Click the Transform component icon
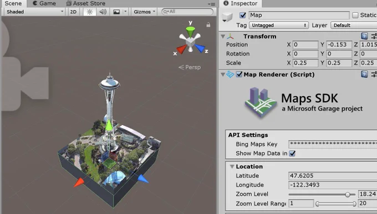The height and width of the screenshot is (214, 377). (230, 36)
